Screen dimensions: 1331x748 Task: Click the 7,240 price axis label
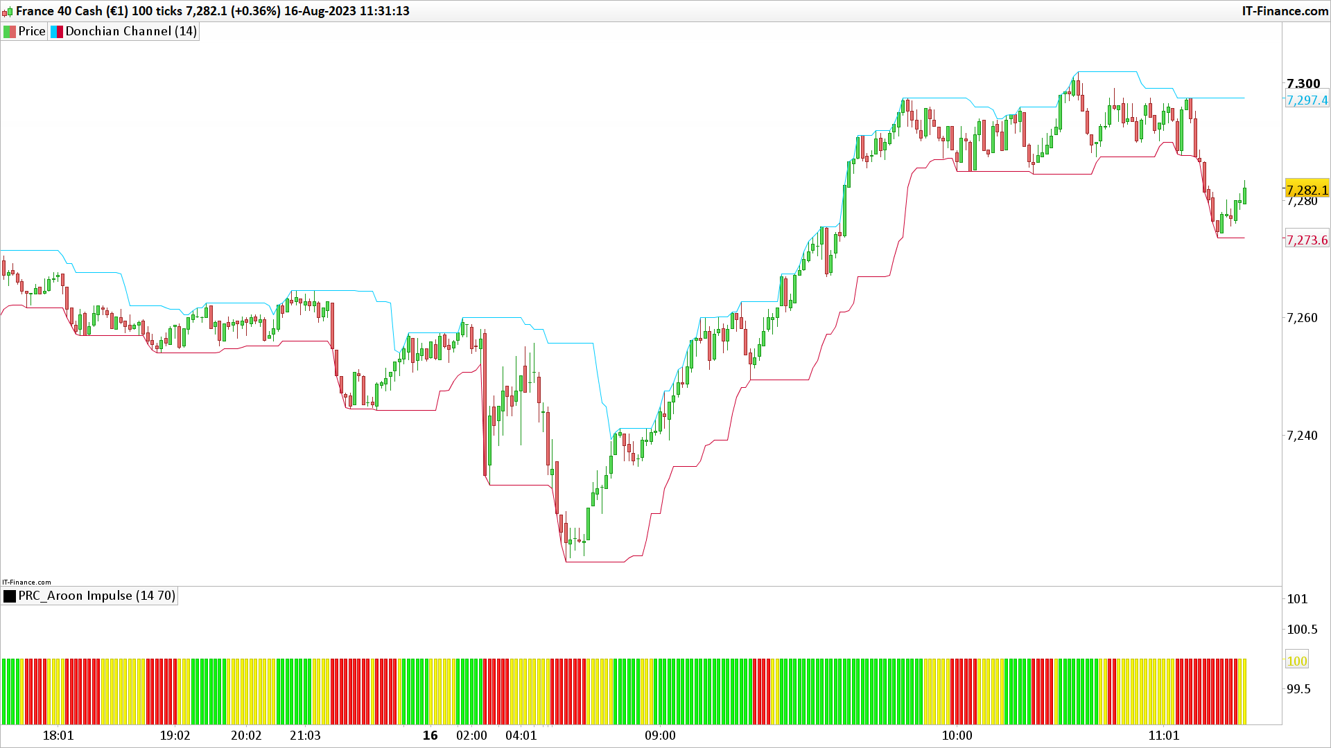1301,436
